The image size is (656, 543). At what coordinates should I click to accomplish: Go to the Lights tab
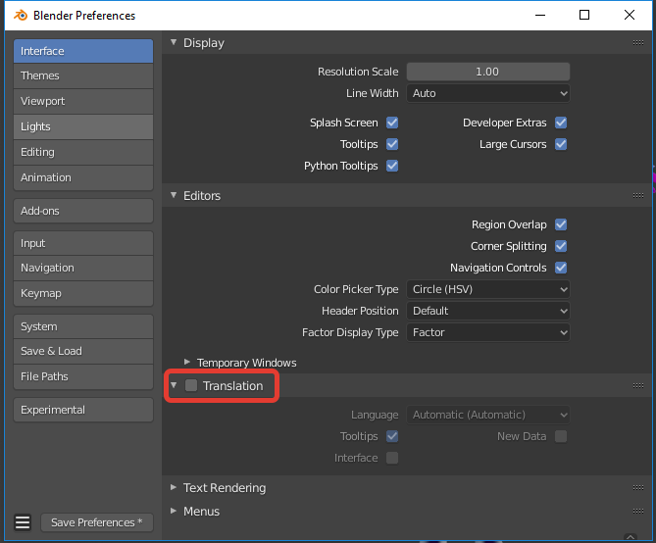click(83, 126)
